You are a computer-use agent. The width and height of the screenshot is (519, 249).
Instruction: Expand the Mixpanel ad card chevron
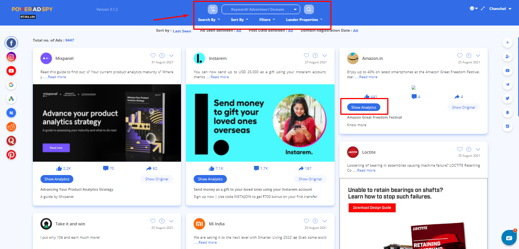point(171,56)
